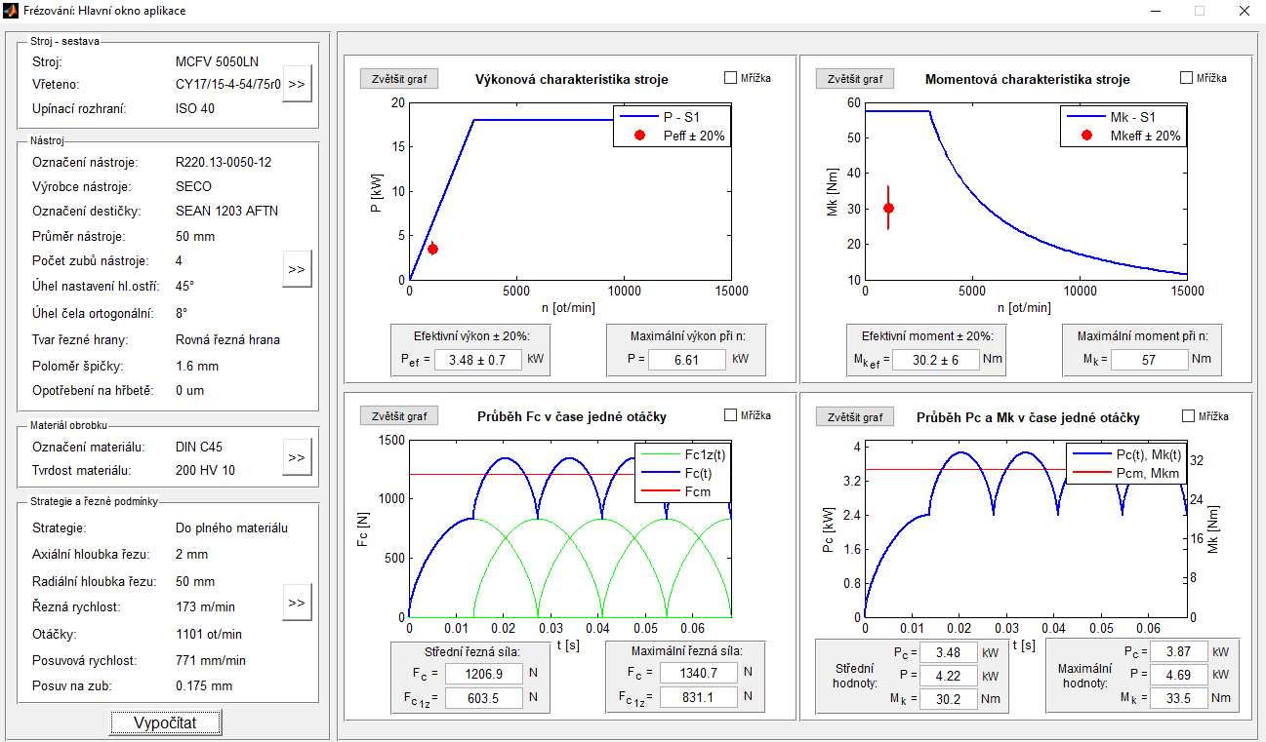Select Průměr nástroje value 50 mm
Image resolution: width=1266 pixels, height=742 pixels.
195,236
